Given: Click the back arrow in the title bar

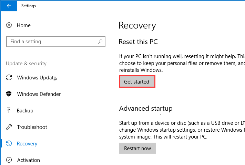Looking at the screenshot, I should click(8, 6).
